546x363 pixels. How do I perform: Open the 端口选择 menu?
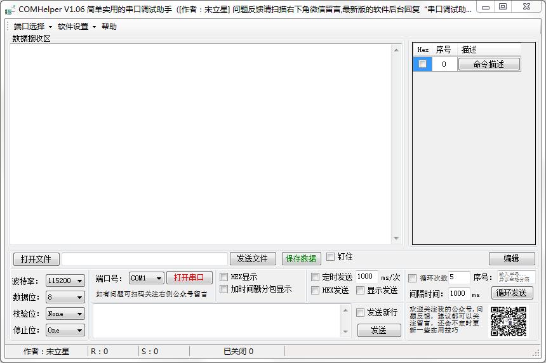click(32, 27)
